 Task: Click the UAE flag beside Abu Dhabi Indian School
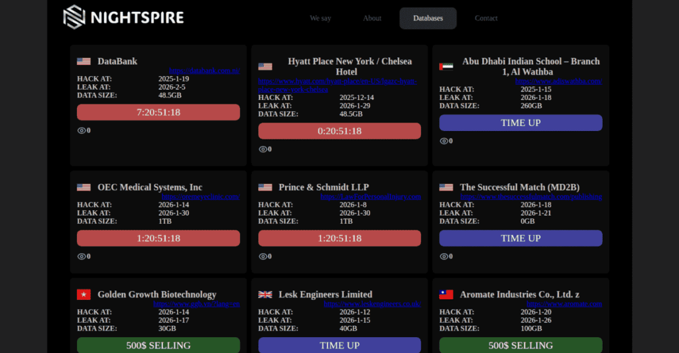[446, 67]
